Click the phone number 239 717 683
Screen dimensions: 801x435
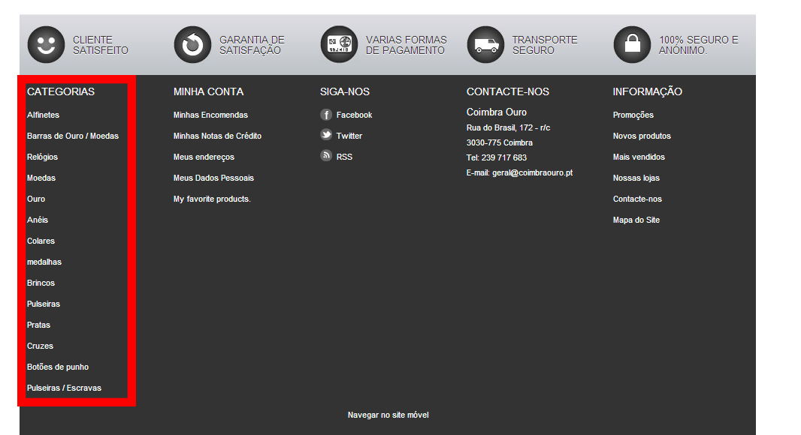[x=503, y=158]
